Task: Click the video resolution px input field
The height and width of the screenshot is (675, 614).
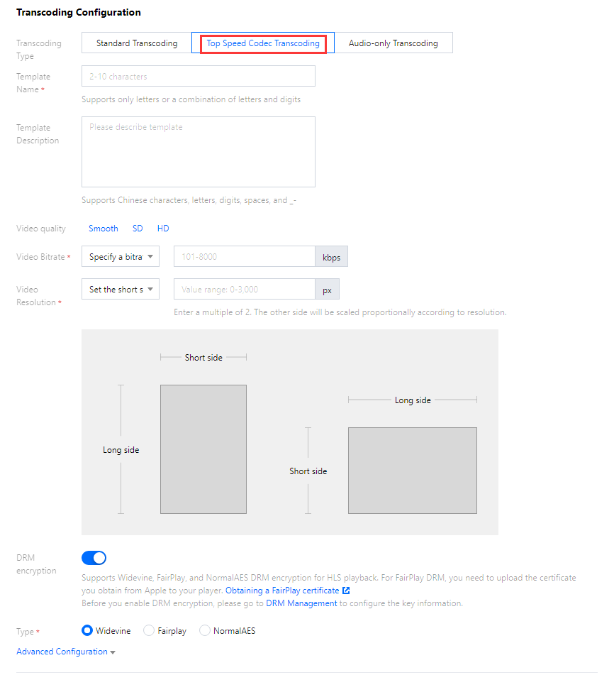Action: click(244, 290)
